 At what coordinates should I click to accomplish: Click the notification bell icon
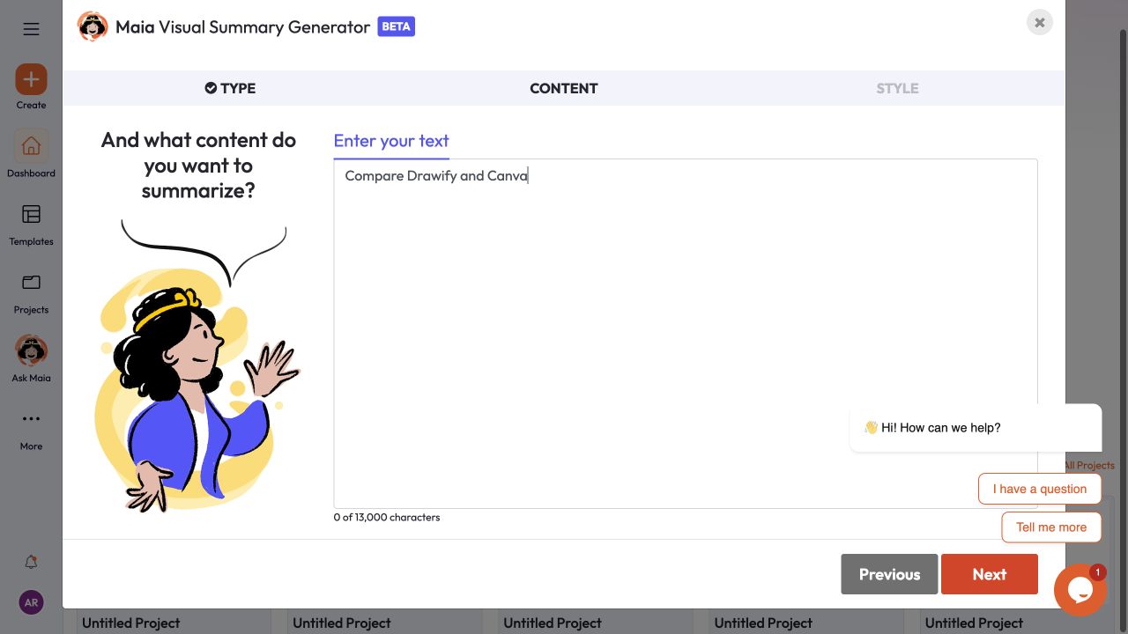pos(31,562)
